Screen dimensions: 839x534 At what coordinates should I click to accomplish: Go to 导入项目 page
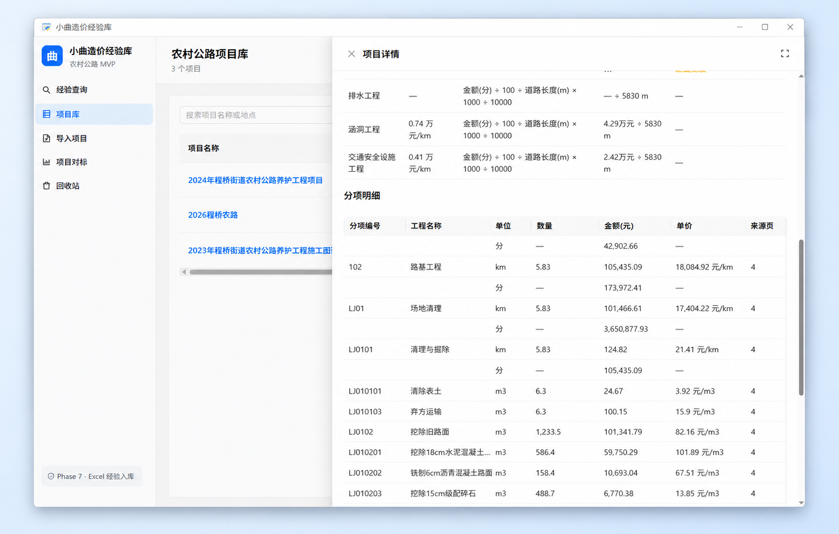point(94,138)
